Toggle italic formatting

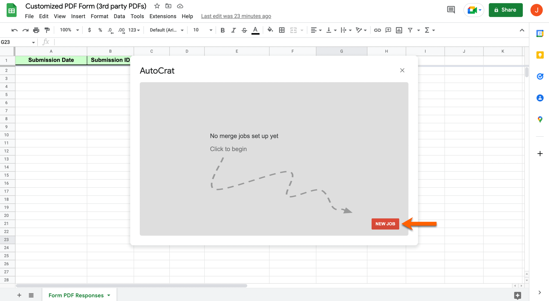point(233,30)
